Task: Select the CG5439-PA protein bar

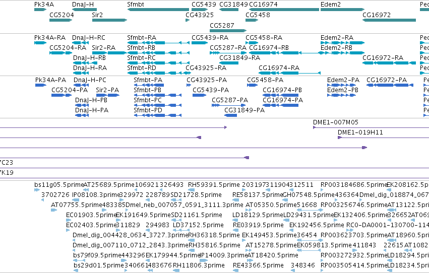Action: (199, 95)
